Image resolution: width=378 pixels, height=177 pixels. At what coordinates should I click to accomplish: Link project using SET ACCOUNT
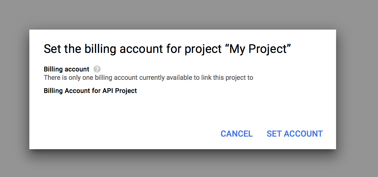pyautogui.click(x=295, y=134)
